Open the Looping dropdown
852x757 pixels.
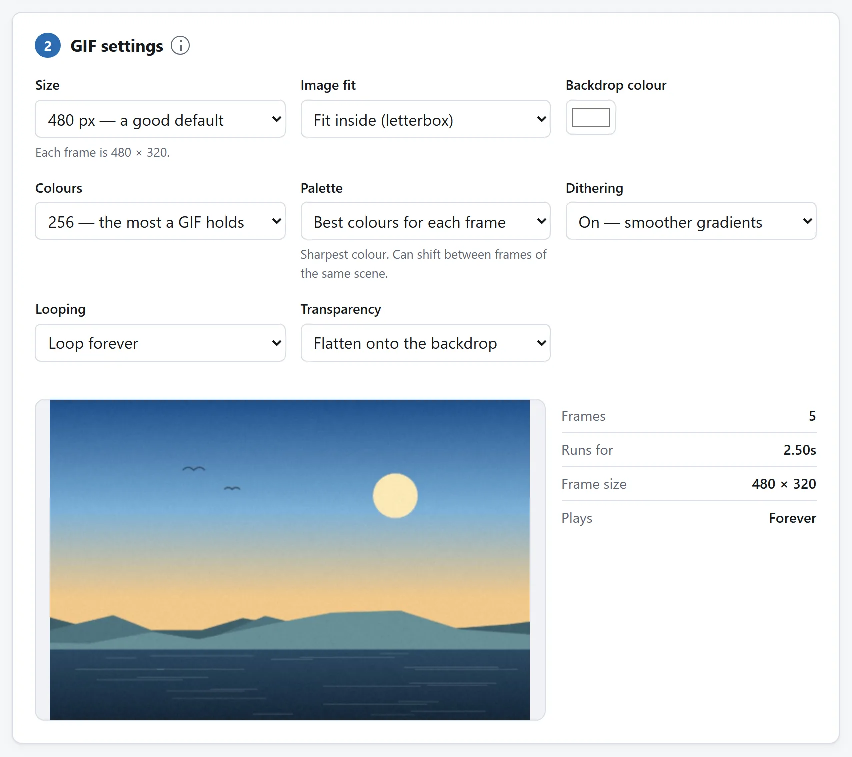pyautogui.click(x=160, y=343)
